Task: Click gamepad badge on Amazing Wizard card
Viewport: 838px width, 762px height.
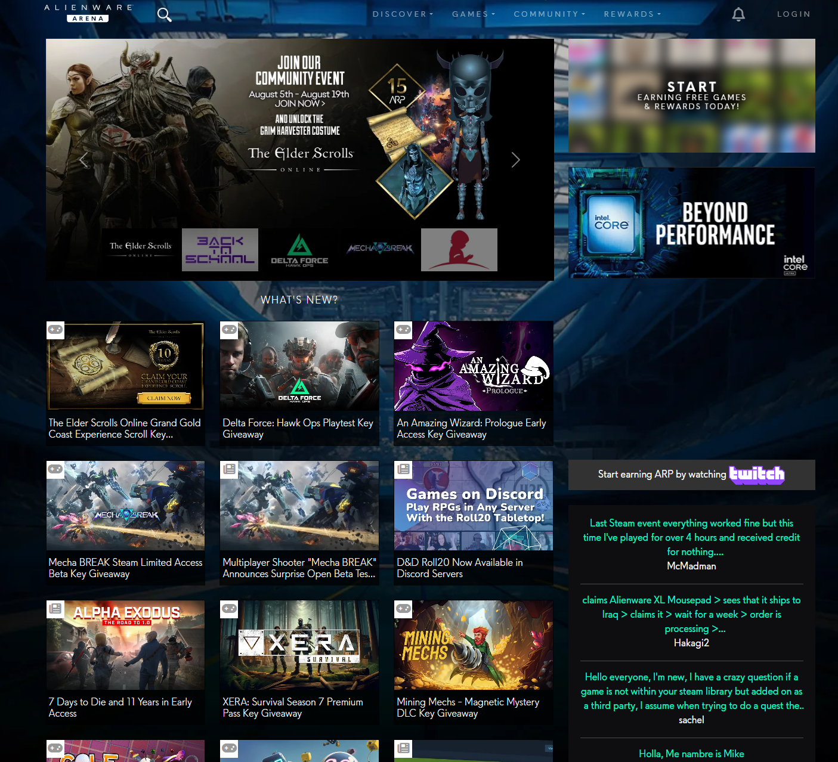Action: pos(404,330)
